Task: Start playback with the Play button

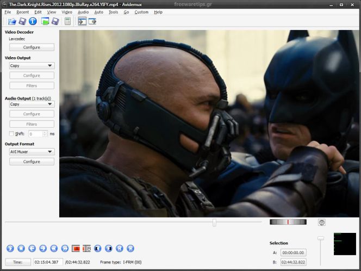Action: pos(10,248)
